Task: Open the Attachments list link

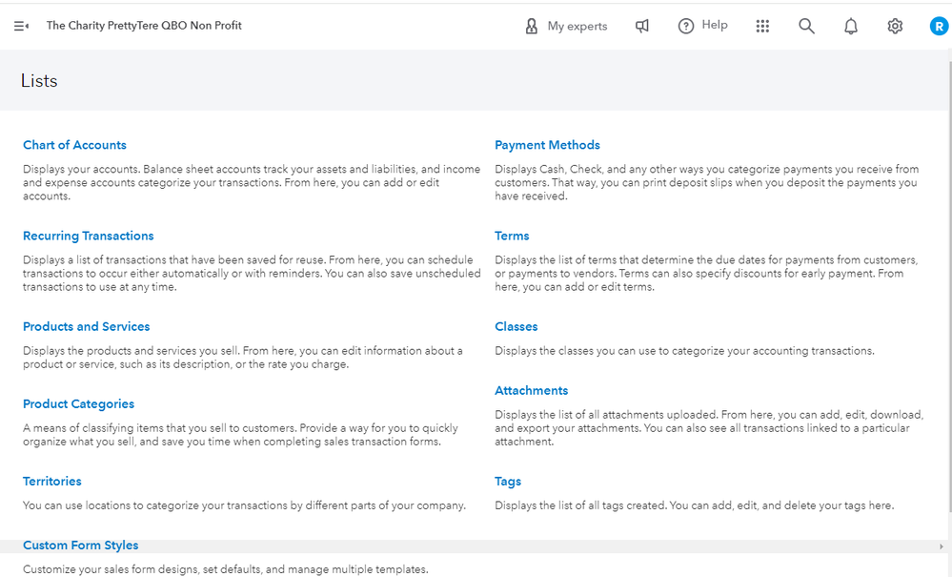Action: tap(531, 390)
